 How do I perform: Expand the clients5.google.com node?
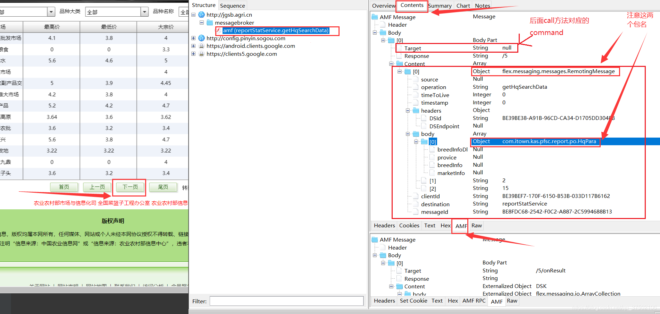[x=193, y=54]
